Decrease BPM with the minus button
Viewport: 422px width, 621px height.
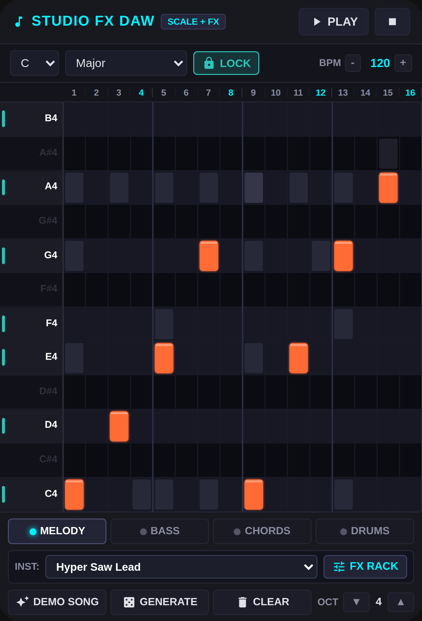click(x=353, y=63)
